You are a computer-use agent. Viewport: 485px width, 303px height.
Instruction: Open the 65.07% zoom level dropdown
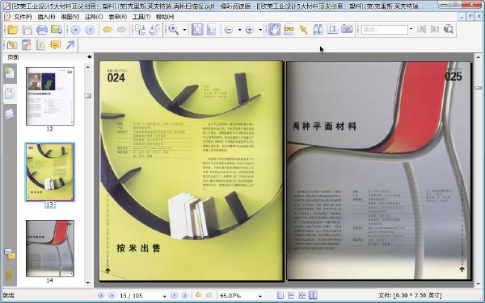click(x=260, y=296)
